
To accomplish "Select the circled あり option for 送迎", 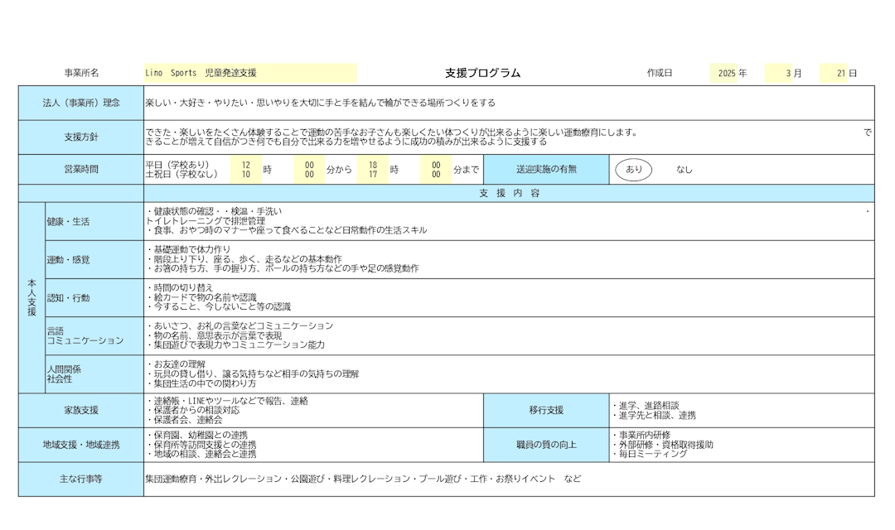I will point(633,170).
